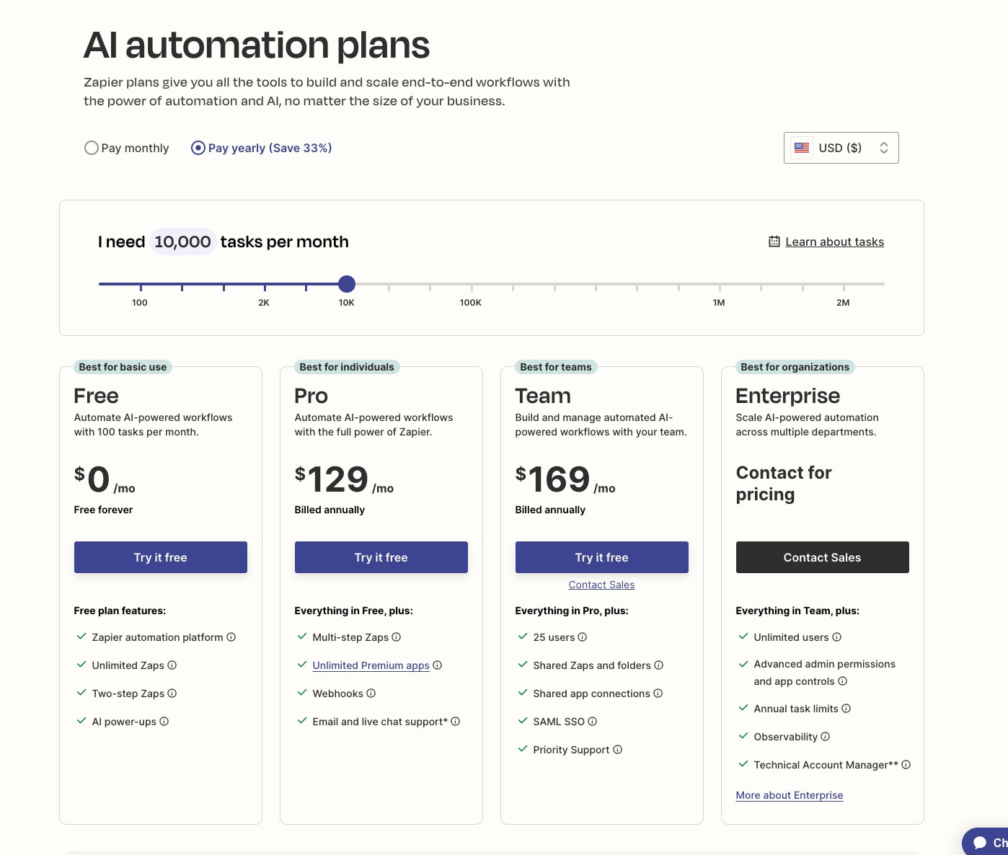The image size is (1008, 855).
Task: Click info icon next to AI power-ups
Action: point(164,722)
